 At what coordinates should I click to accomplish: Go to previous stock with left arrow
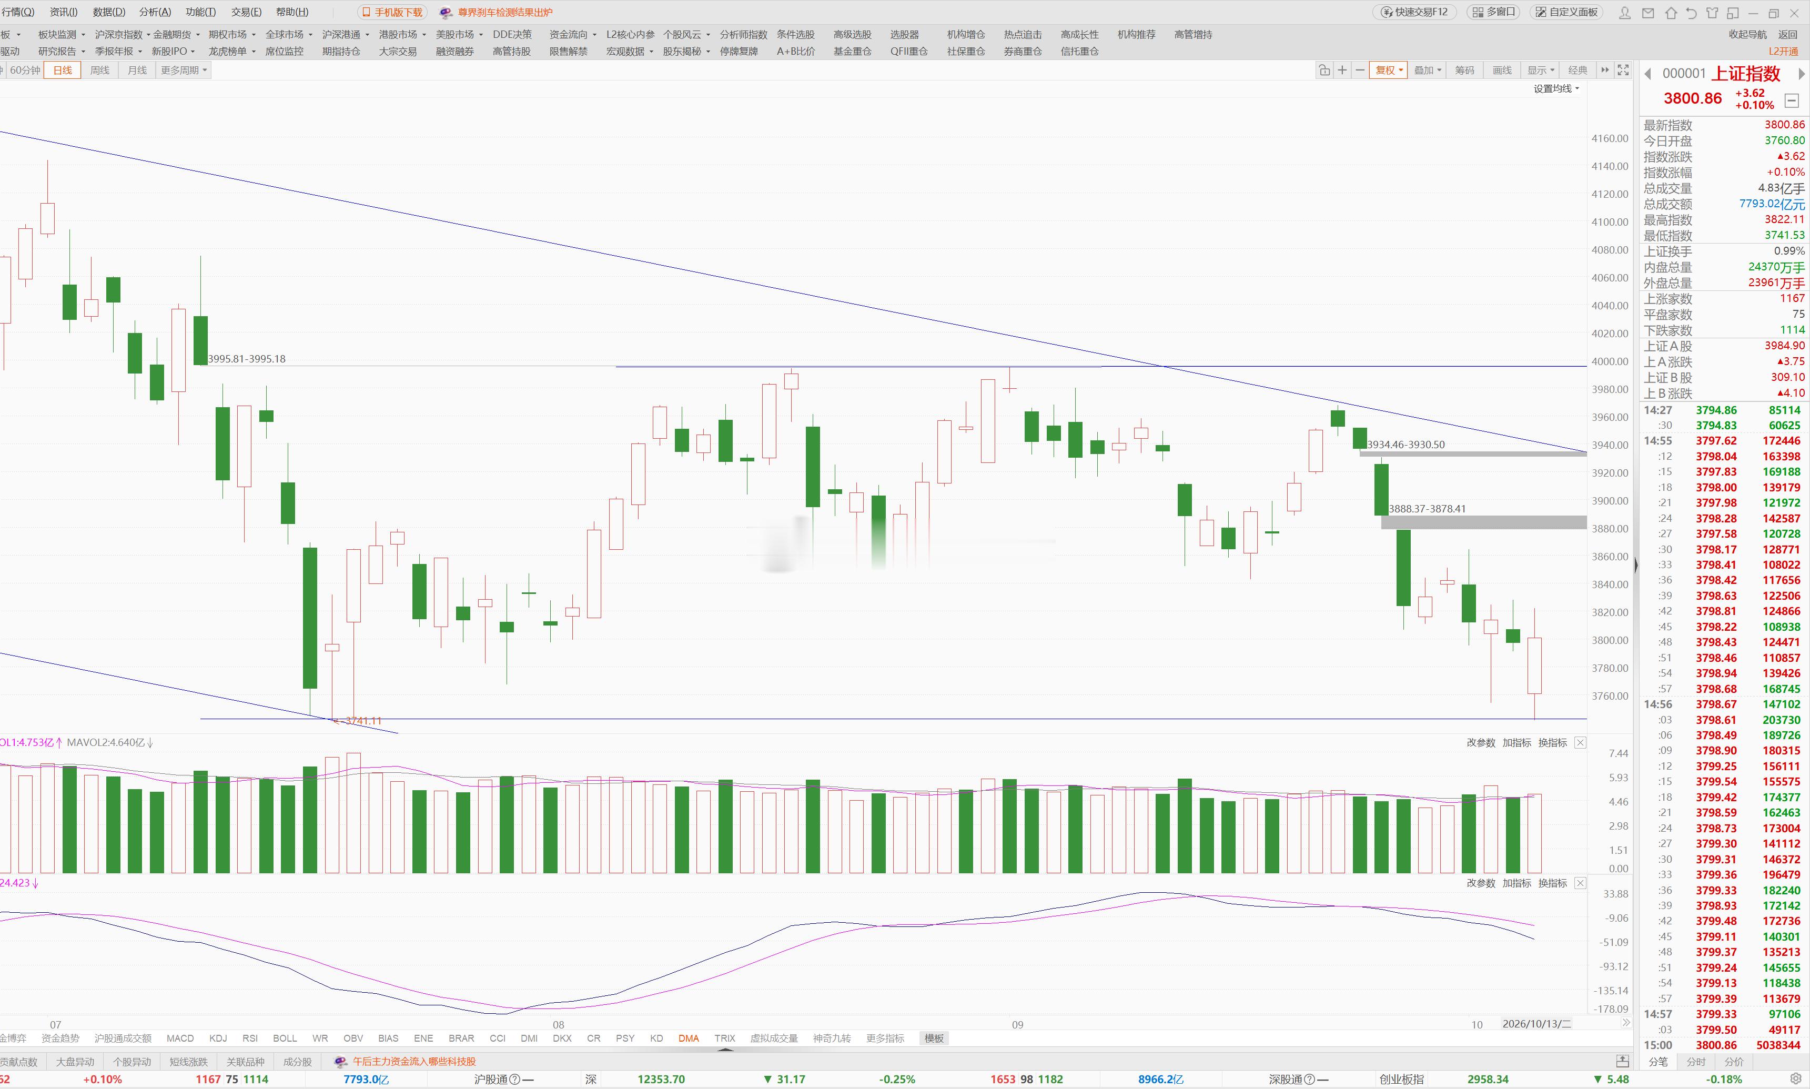click(1648, 73)
